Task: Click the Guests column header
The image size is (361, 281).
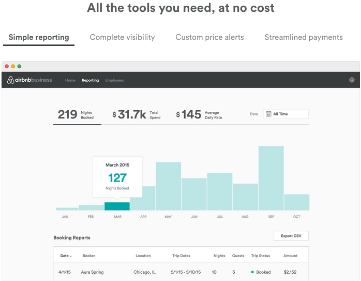Action: 238,256
